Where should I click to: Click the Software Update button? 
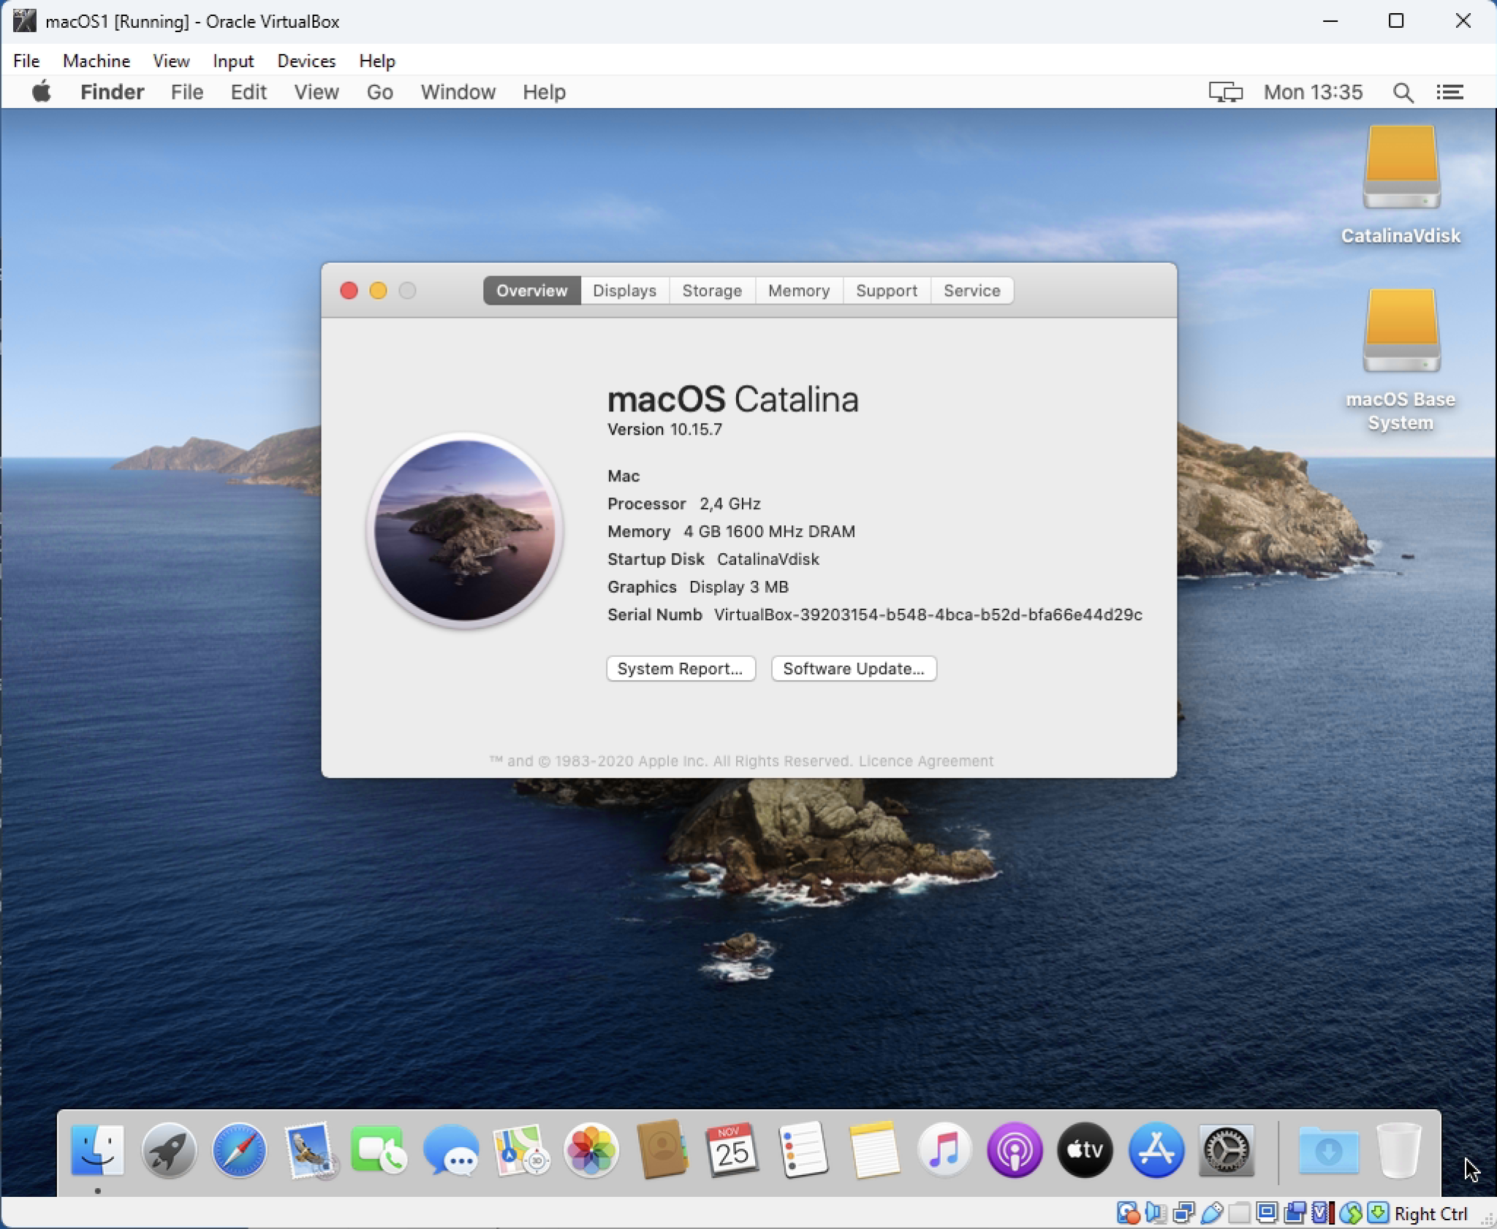click(x=853, y=669)
